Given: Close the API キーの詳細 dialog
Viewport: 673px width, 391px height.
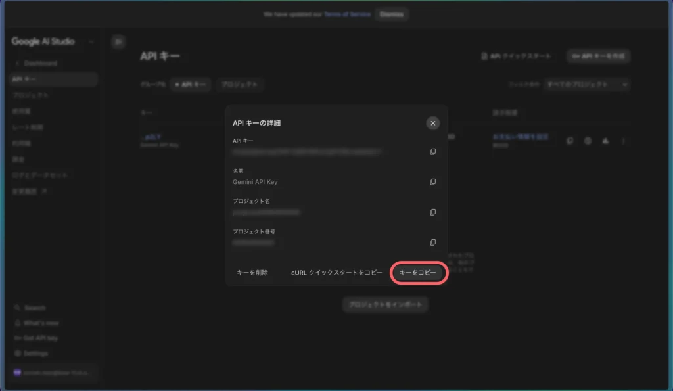Looking at the screenshot, I should click(432, 123).
